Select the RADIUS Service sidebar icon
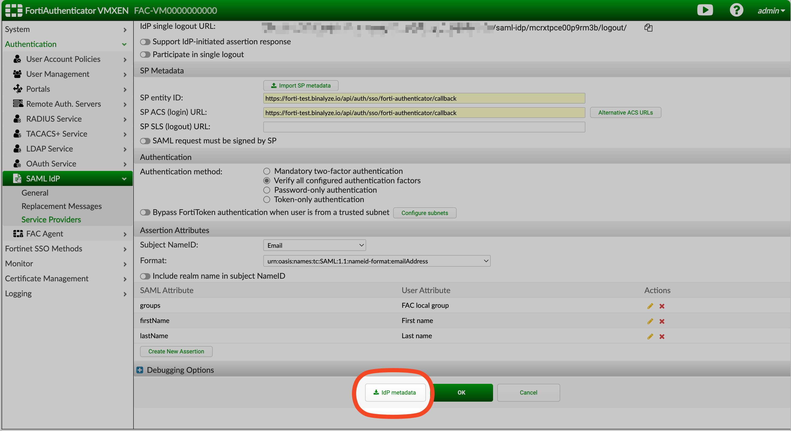791x431 pixels. pos(18,119)
